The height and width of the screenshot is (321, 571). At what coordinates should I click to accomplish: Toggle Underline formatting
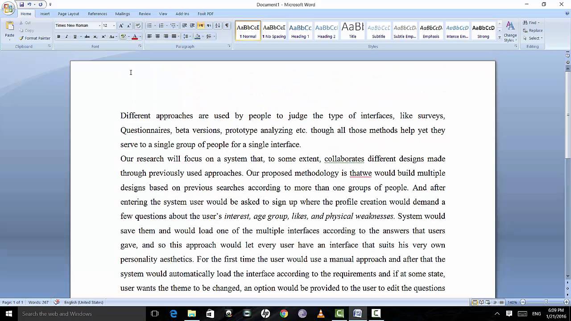tap(75, 37)
